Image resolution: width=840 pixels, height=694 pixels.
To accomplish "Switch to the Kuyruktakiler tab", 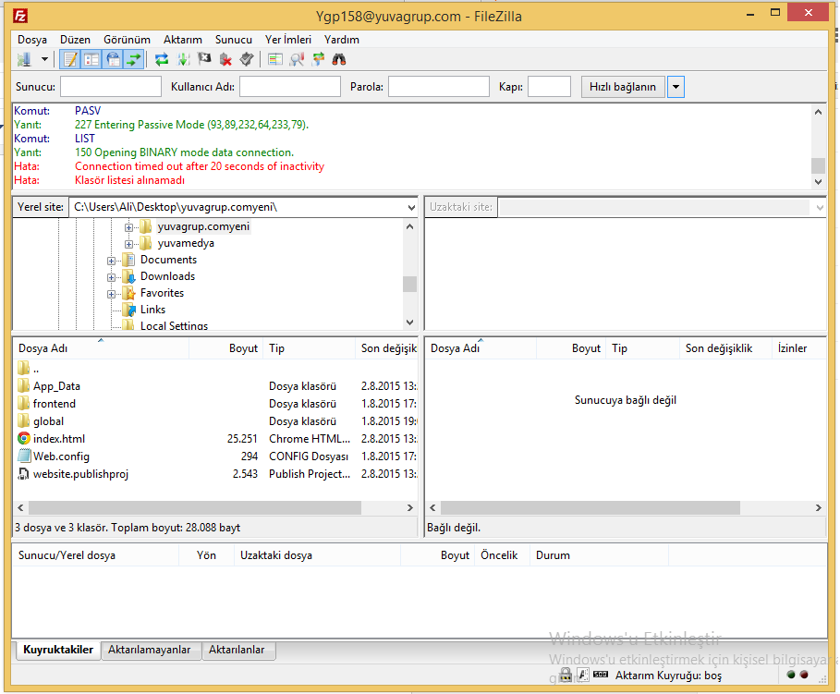I will tap(58, 650).
